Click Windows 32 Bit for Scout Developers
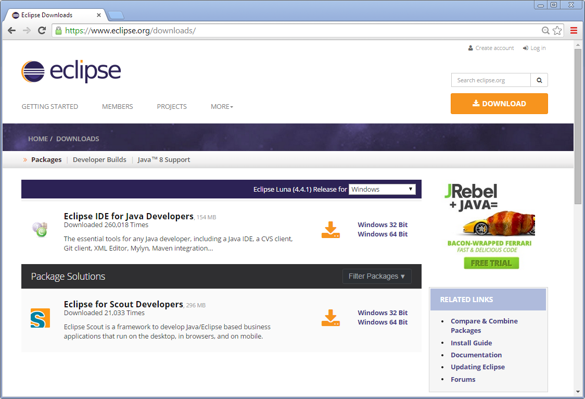This screenshot has width=585, height=399. tap(383, 313)
